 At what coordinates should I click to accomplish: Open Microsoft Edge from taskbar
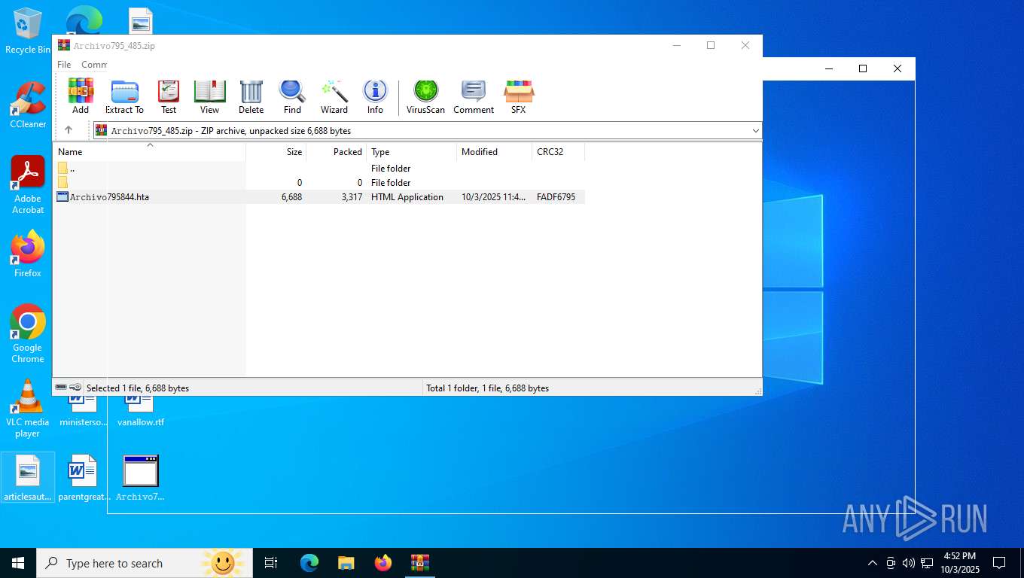[x=309, y=563]
